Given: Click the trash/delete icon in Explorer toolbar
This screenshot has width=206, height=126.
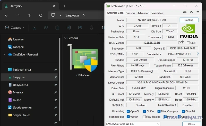Looking at the screenshot, I should point(91,27).
